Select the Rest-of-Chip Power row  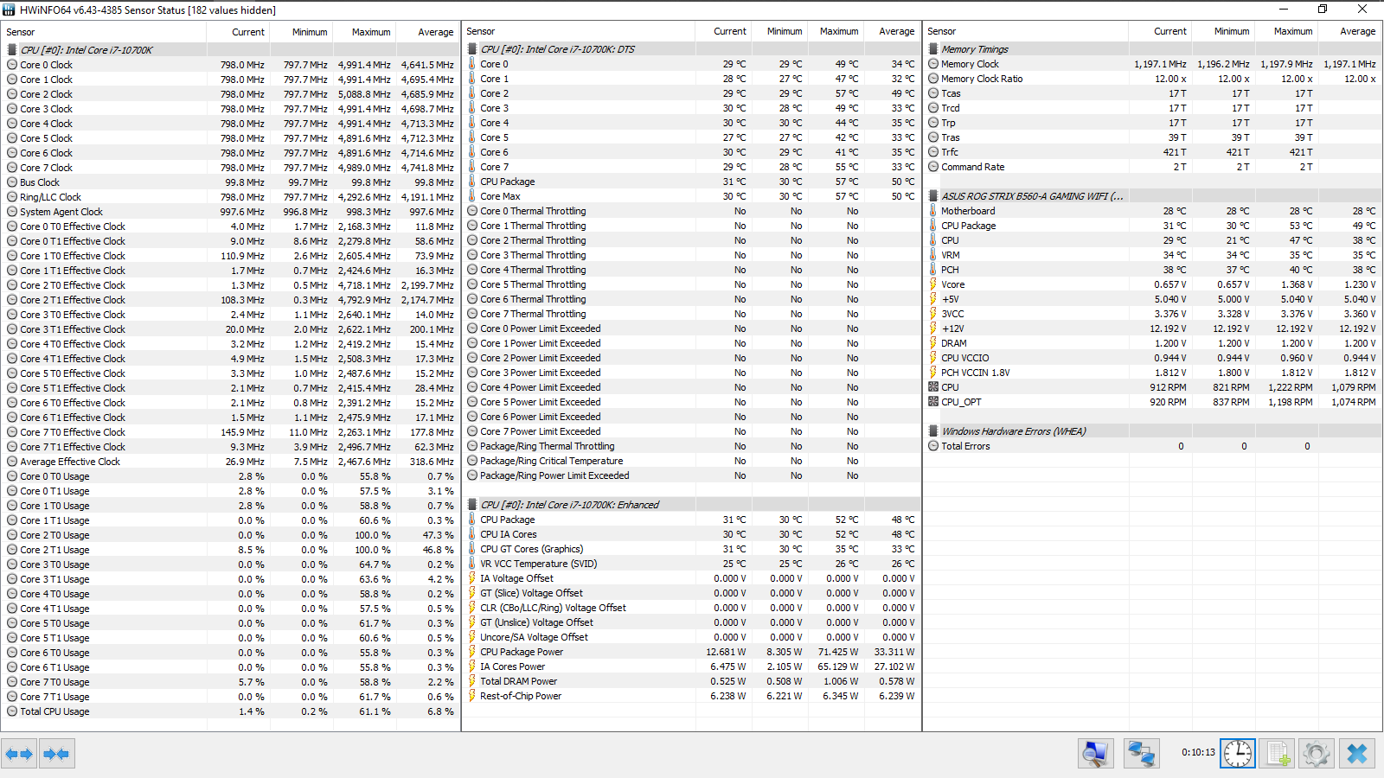[691, 696]
